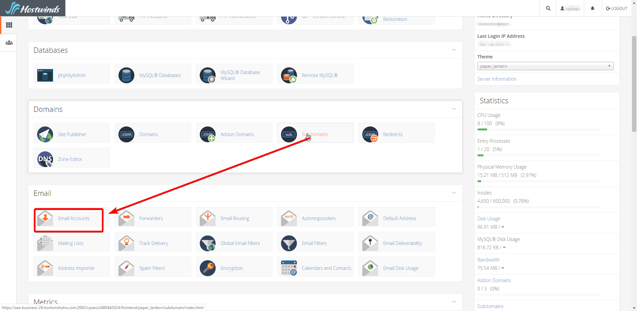
Task: Open the Email Filters funnel icon
Action: point(289,243)
